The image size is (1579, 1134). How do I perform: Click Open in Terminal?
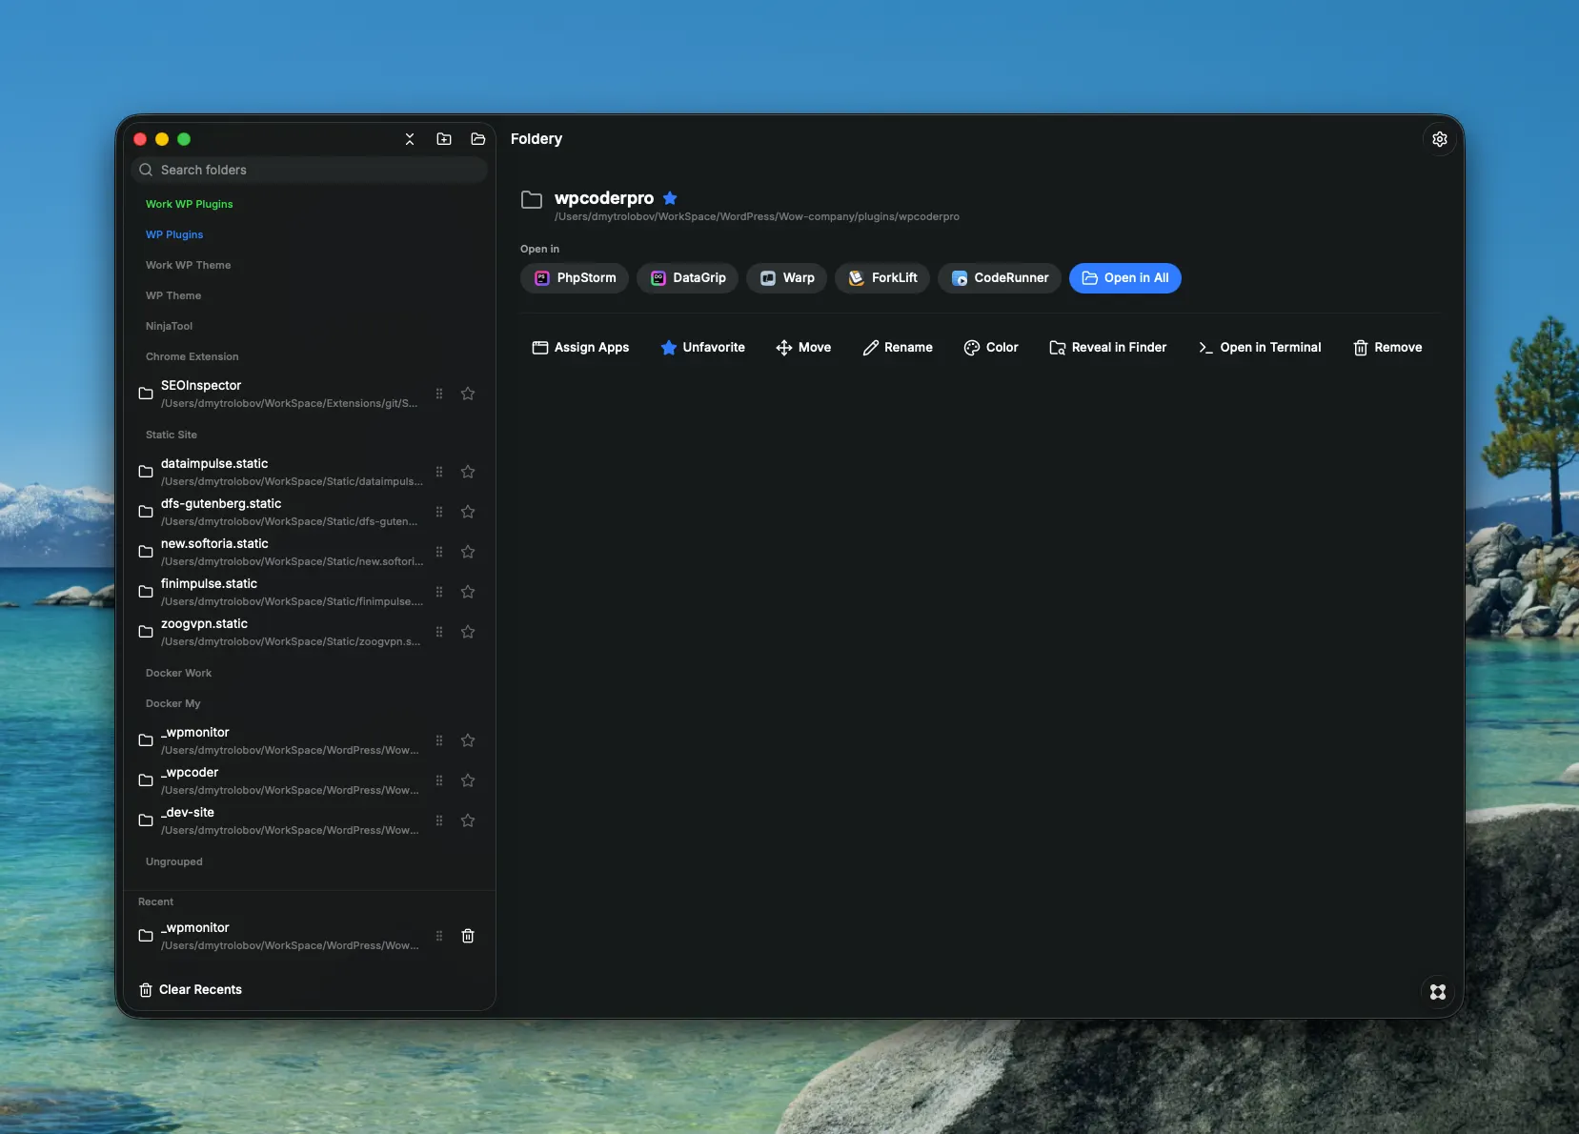(1260, 348)
